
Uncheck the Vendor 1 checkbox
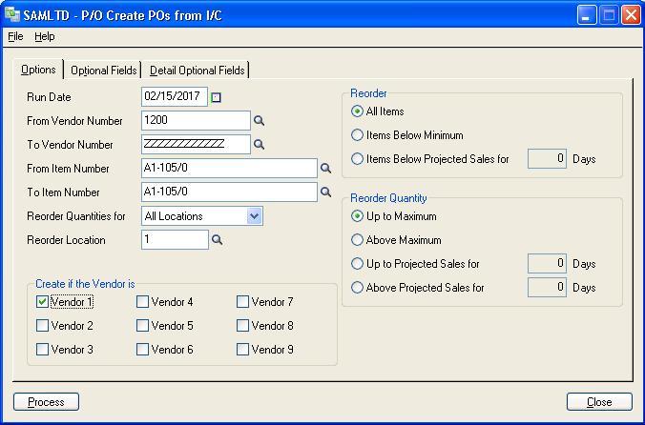pos(42,302)
